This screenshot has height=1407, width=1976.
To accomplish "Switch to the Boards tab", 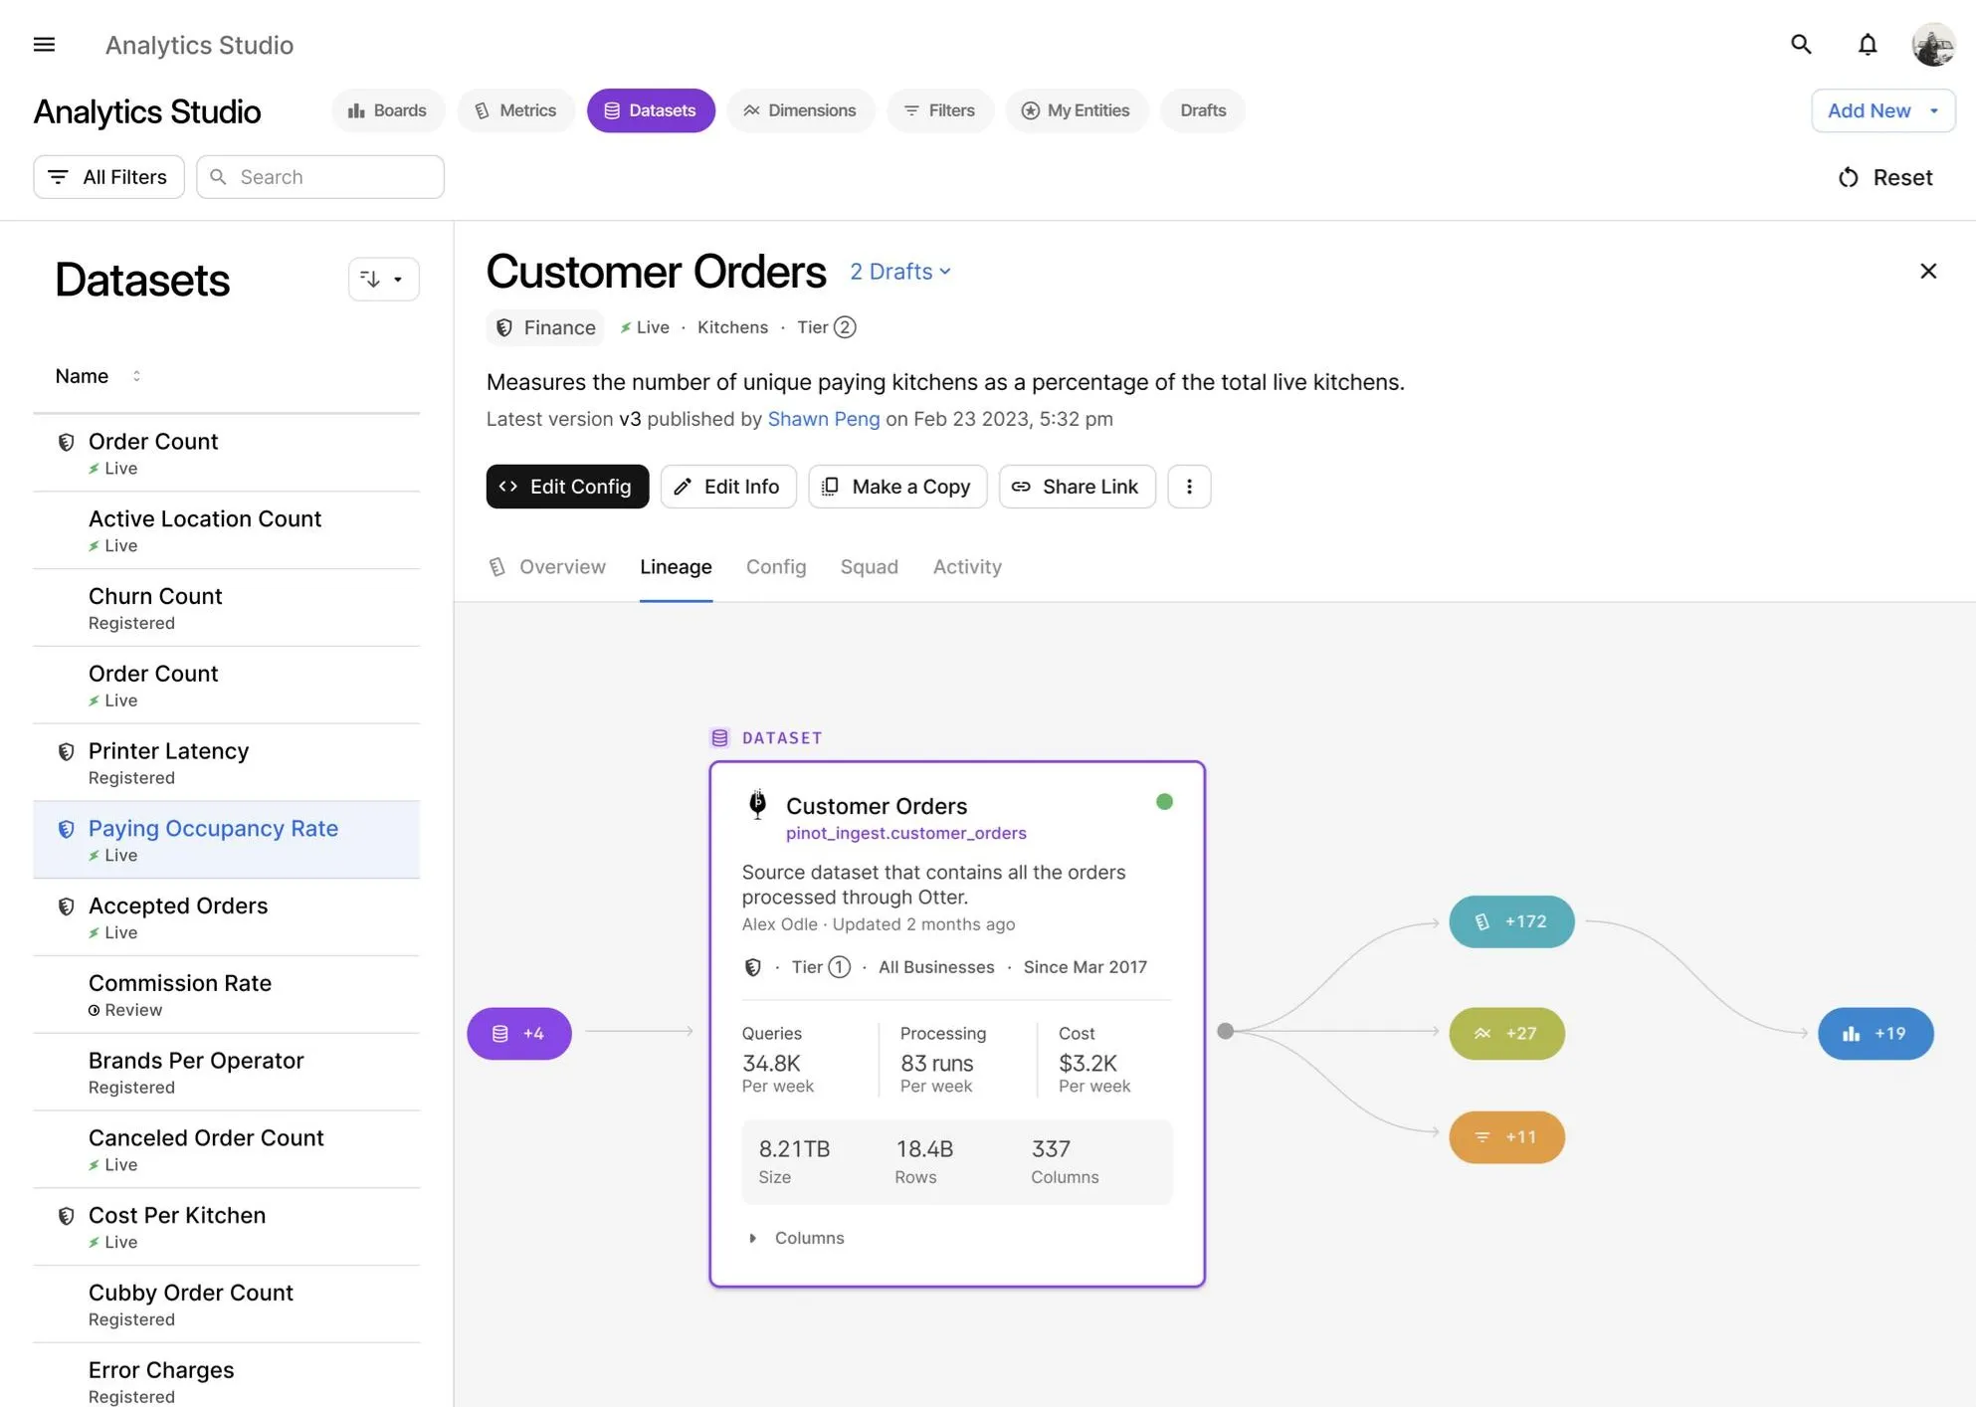I will (x=387, y=110).
